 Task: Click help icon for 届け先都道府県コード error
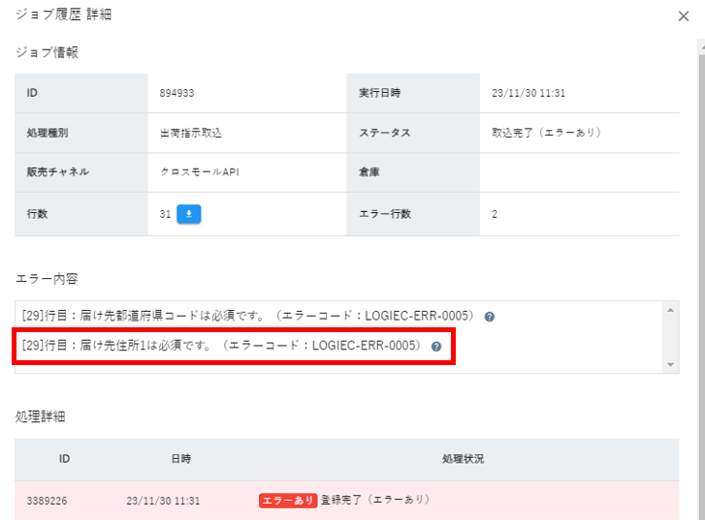[489, 317]
